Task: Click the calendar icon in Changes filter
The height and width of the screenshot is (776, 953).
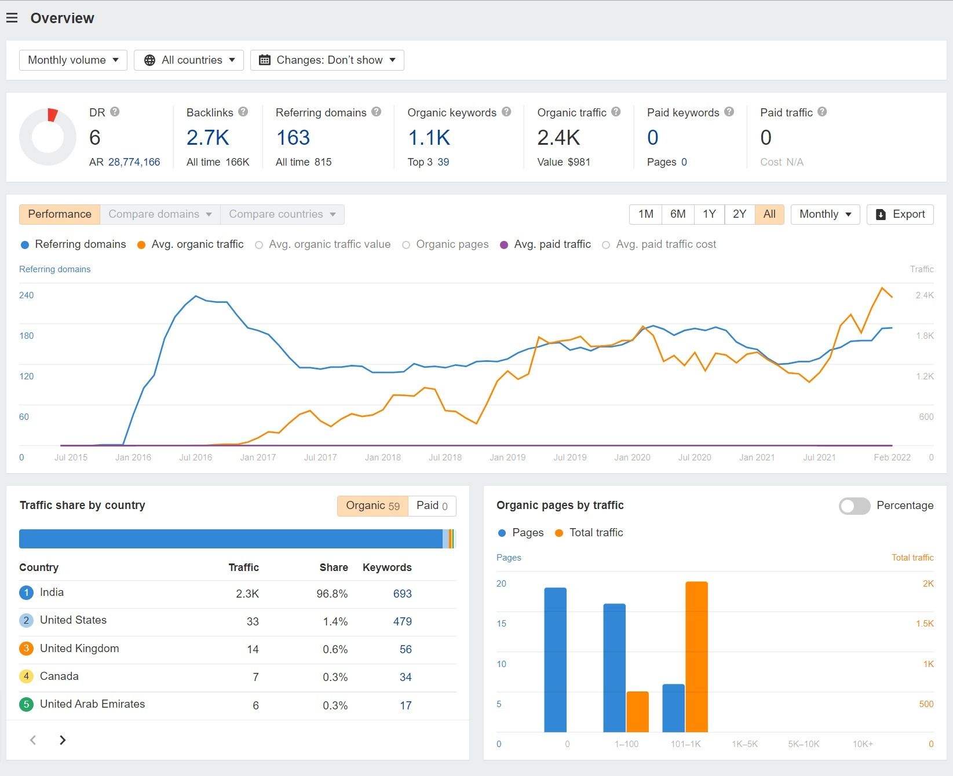Action: pos(264,60)
